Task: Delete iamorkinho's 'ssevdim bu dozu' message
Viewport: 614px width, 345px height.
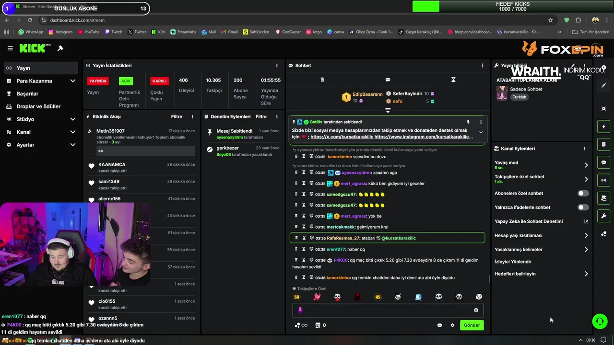Action: 296,157
